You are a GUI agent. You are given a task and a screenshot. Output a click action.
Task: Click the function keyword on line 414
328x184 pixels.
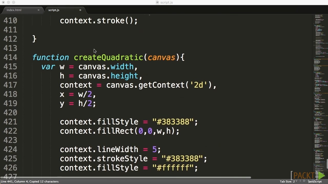coord(51,57)
